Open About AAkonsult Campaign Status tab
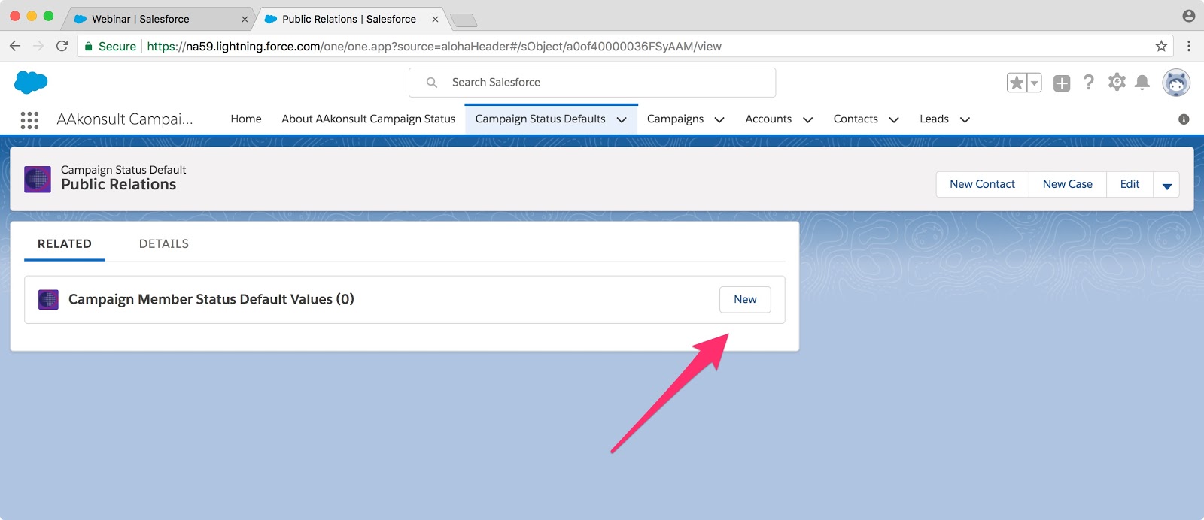The width and height of the screenshot is (1204, 520). pos(368,119)
